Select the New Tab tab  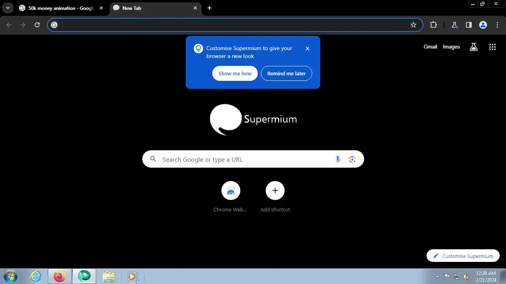(155, 8)
